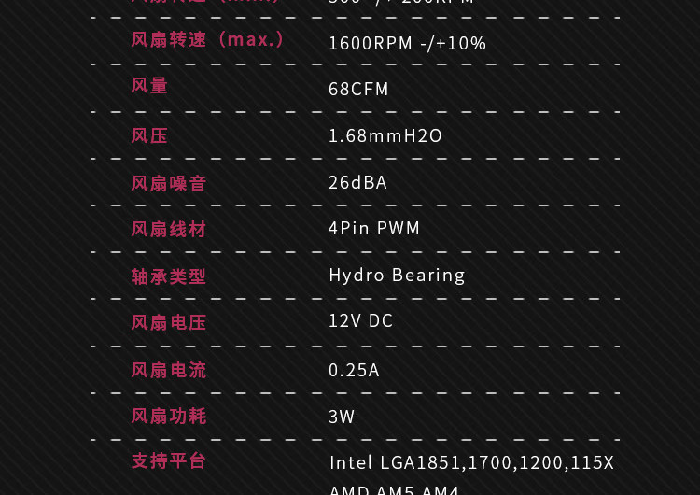Click the 风扇功耗 label
Viewport: 700px width, 495px height.
click(169, 416)
